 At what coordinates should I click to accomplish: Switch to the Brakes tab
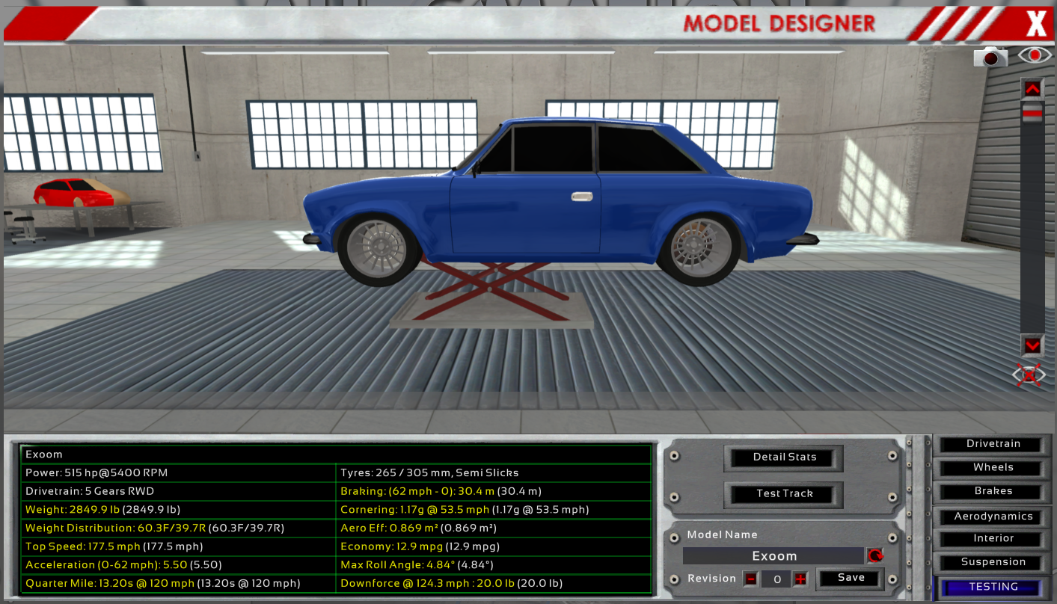pyautogui.click(x=993, y=492)
